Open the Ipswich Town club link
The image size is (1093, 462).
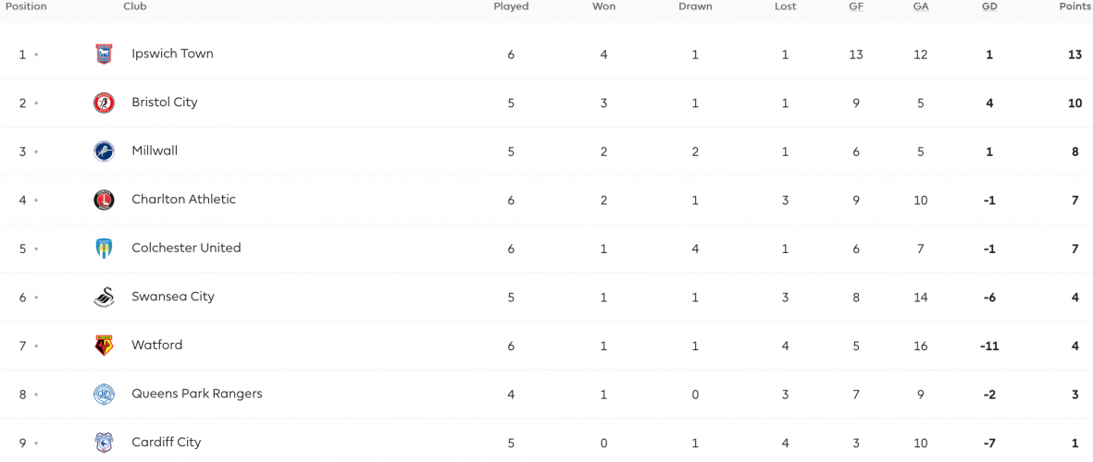click(173, 54)
